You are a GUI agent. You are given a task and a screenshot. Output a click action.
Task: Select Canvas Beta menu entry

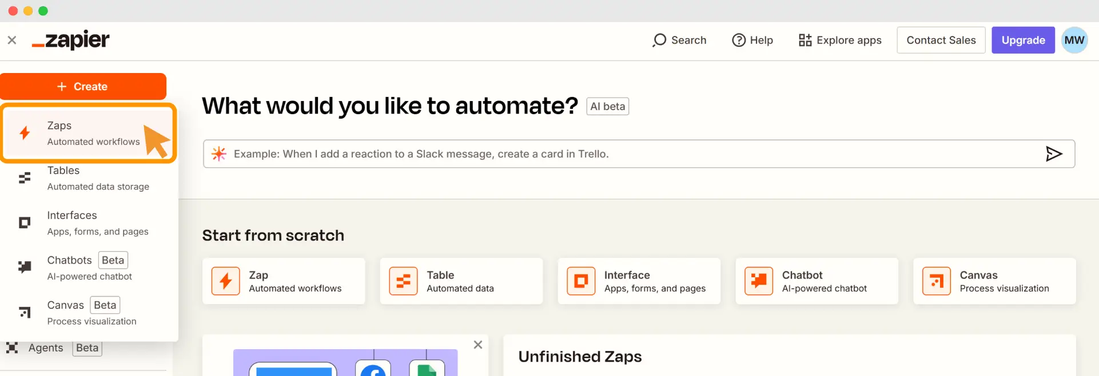tap(88, 313)
